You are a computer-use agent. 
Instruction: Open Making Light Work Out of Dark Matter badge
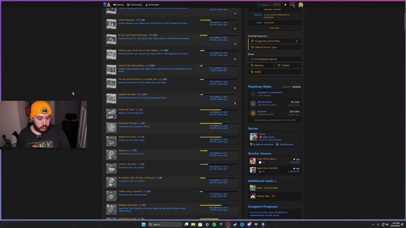coord(111,54)
